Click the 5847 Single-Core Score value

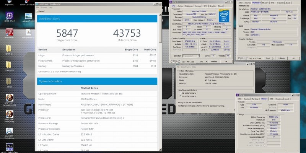click(x=67, y=33)
